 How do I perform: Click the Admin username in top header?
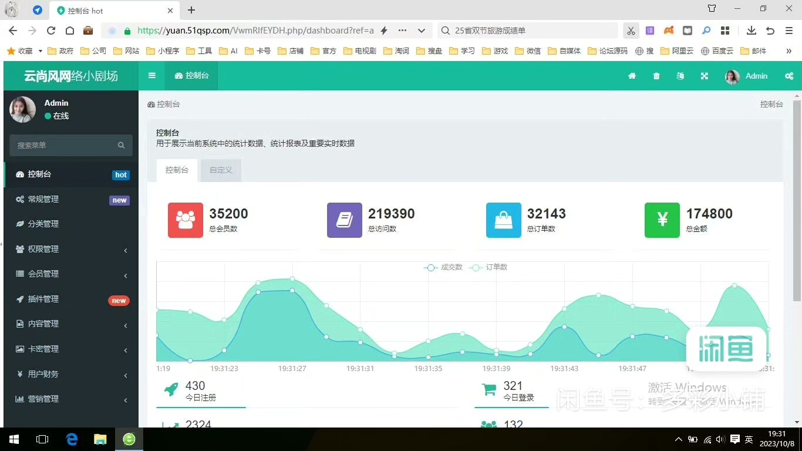tap(756, 76)
